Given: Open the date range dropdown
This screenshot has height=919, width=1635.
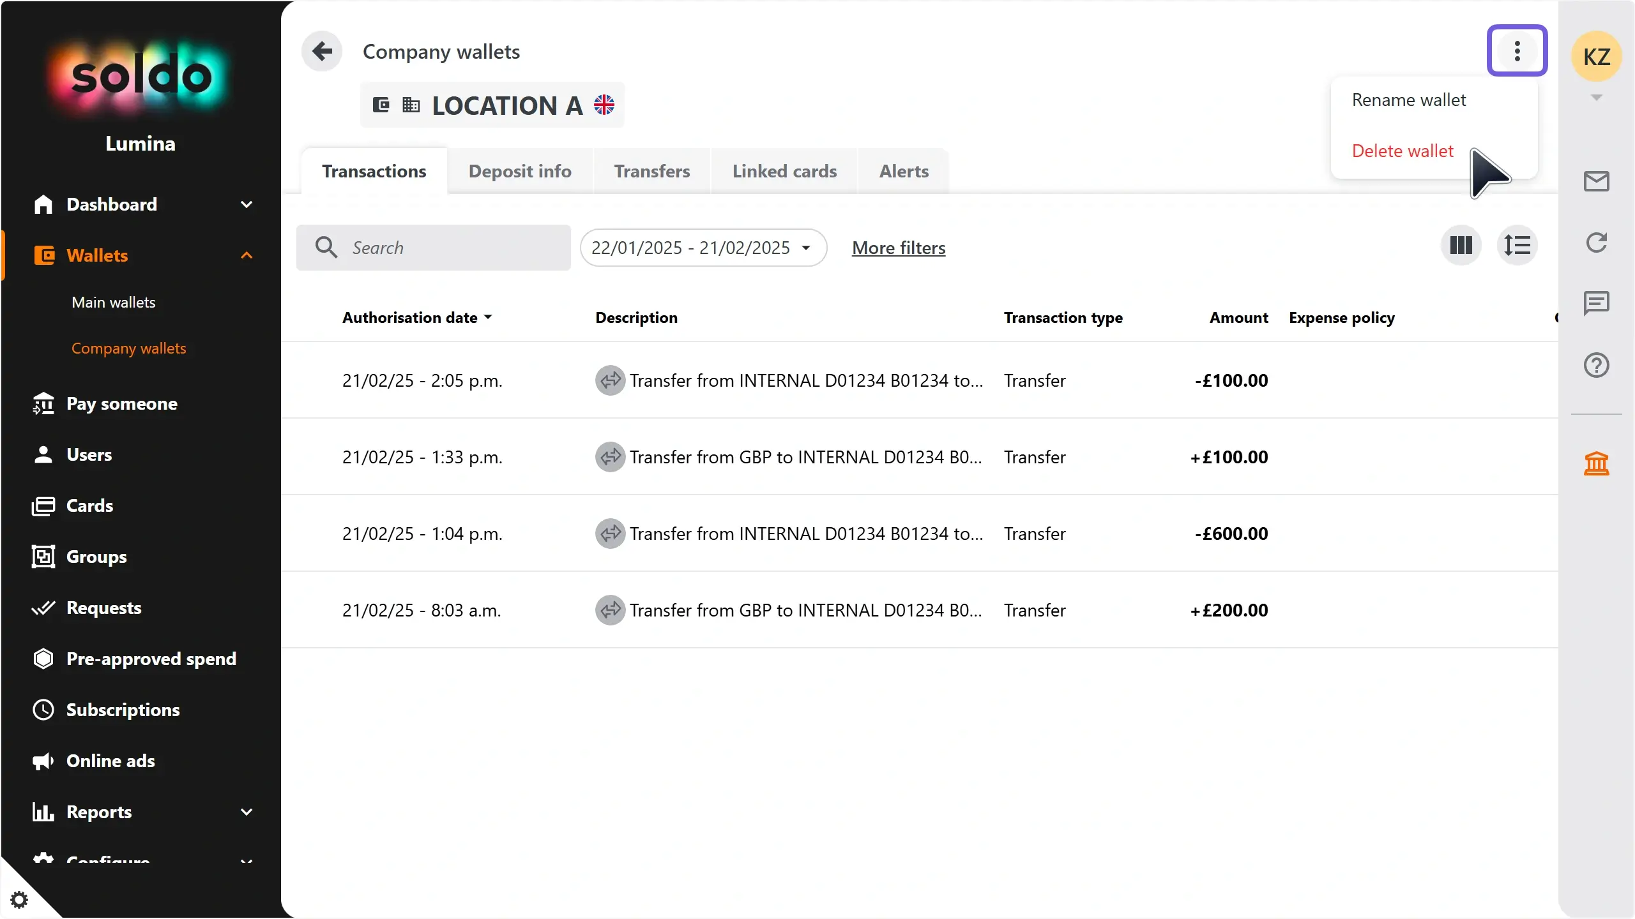Looking at the screenshot, I should 703,248.
